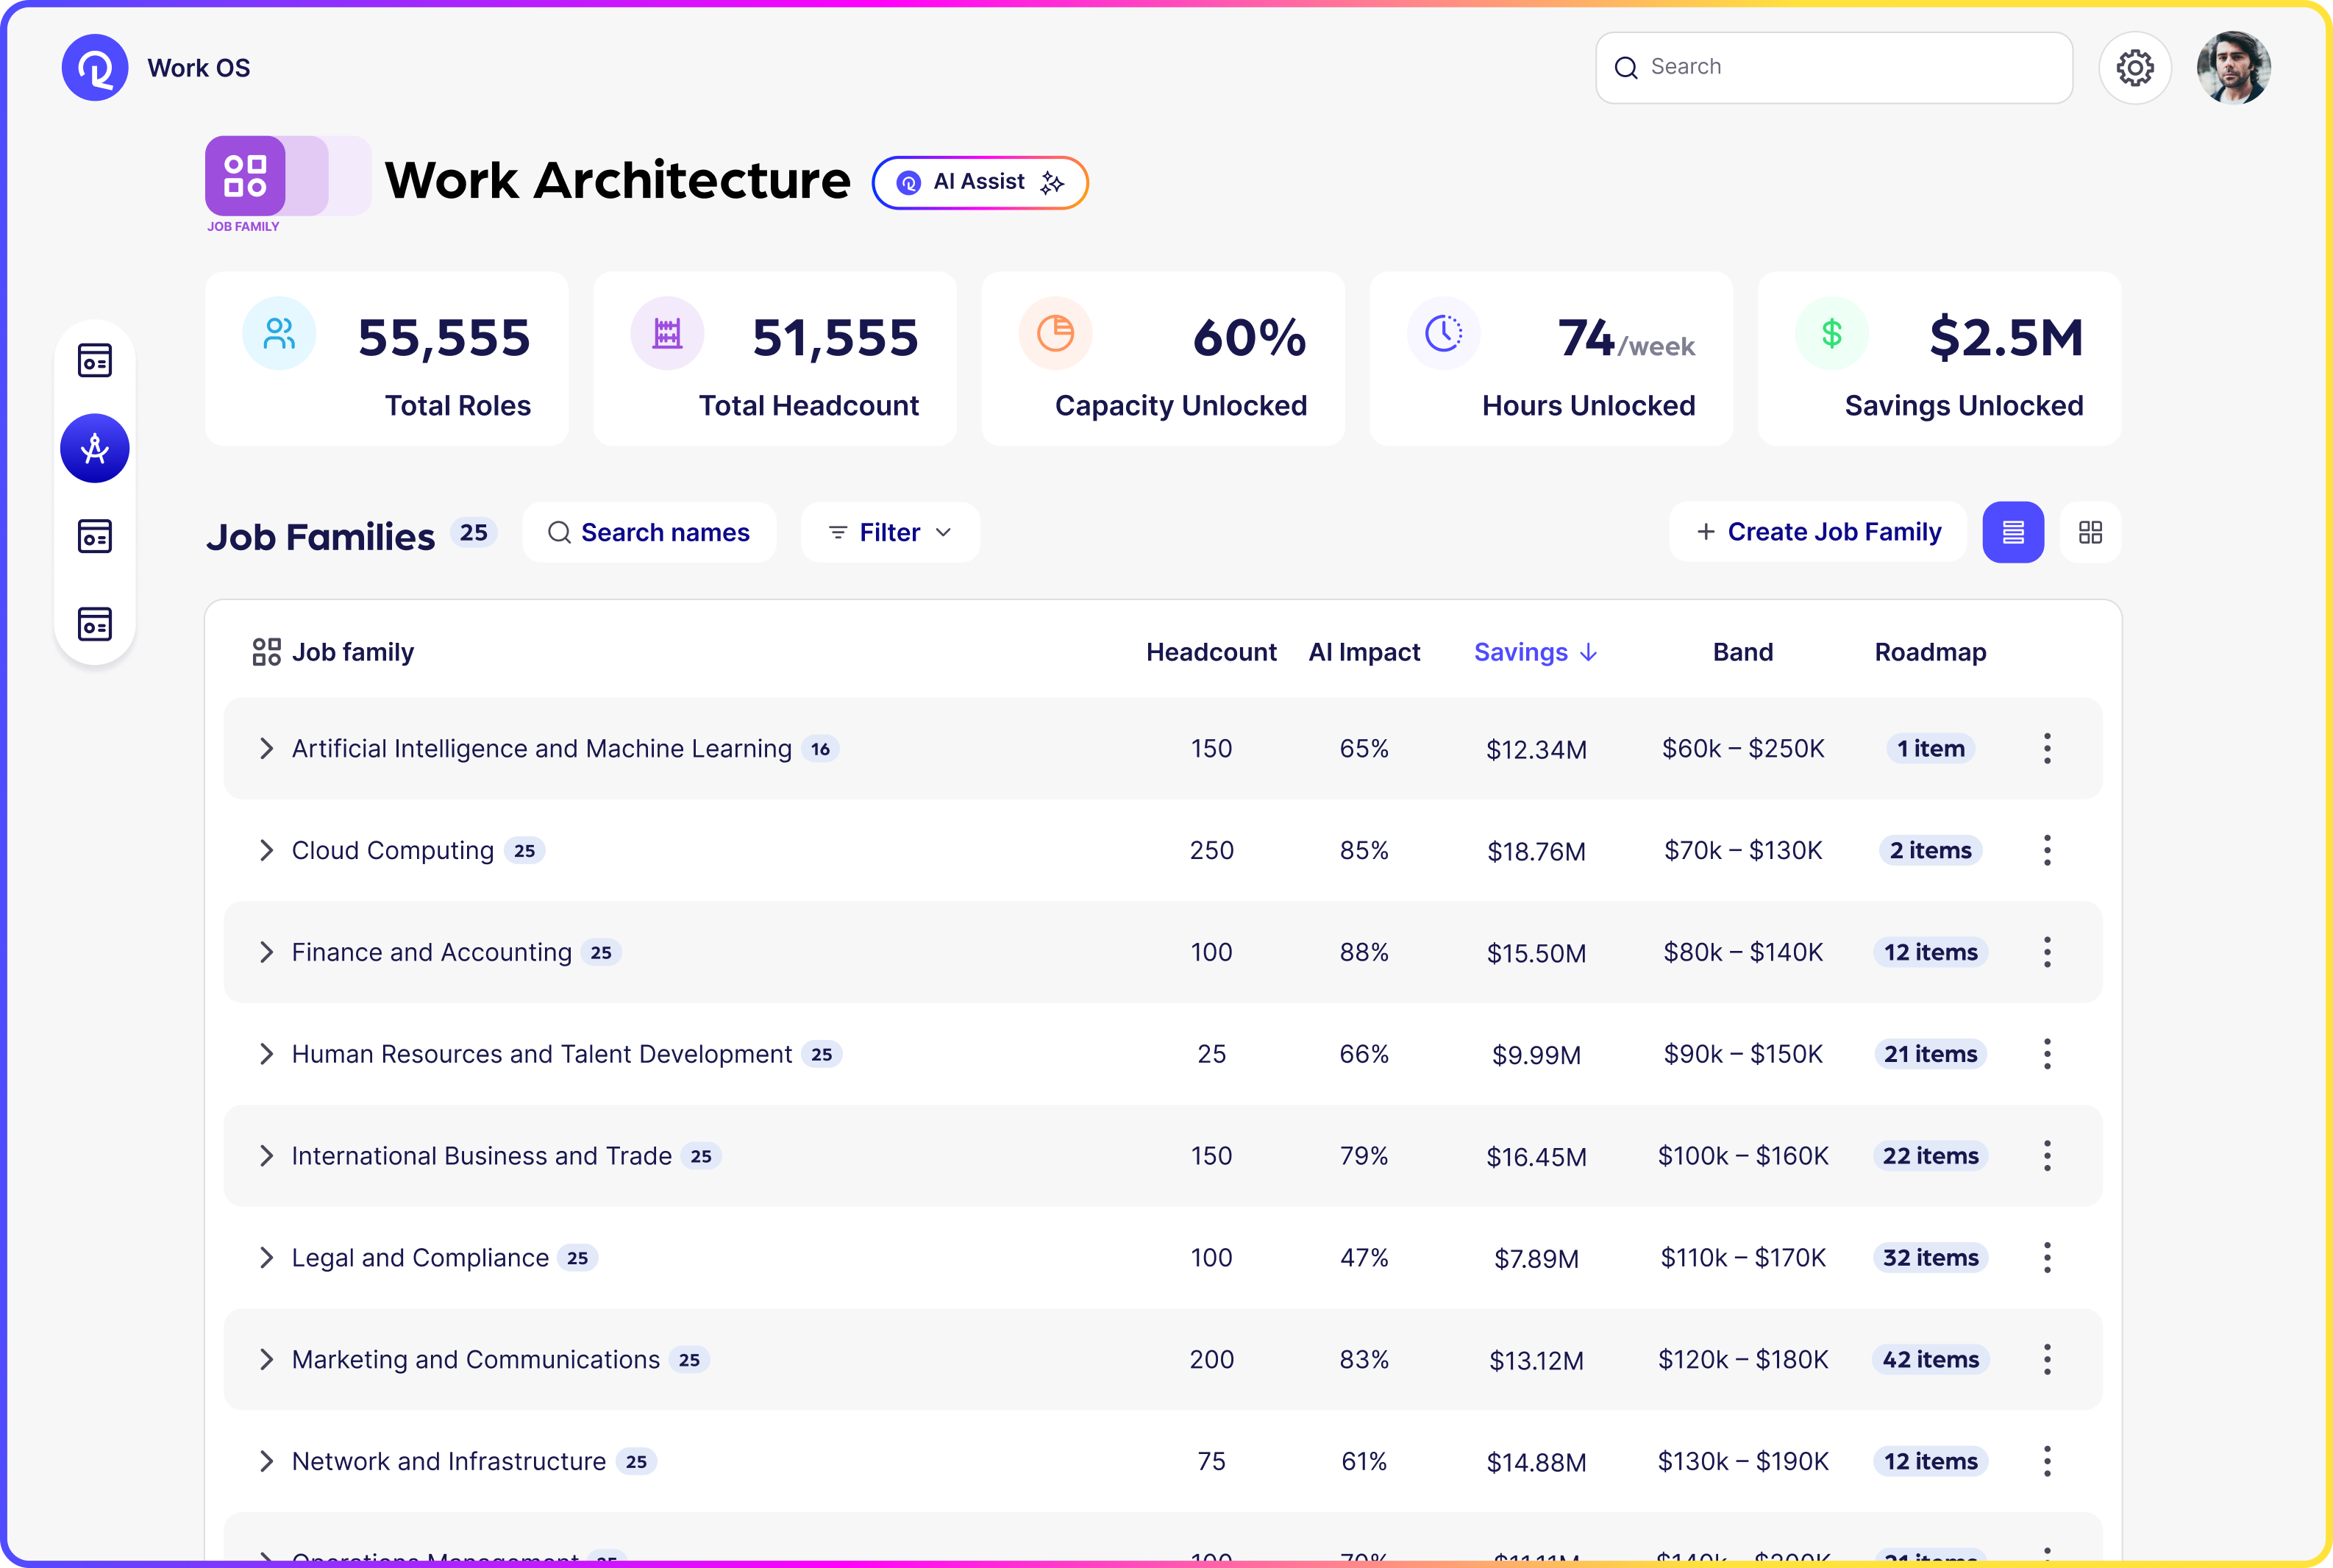Click the Capacity Unlocked pie chart icon
The width and height of the screenshot is (2333, 1568).
pyautogui.click(x=1055, y=333)
